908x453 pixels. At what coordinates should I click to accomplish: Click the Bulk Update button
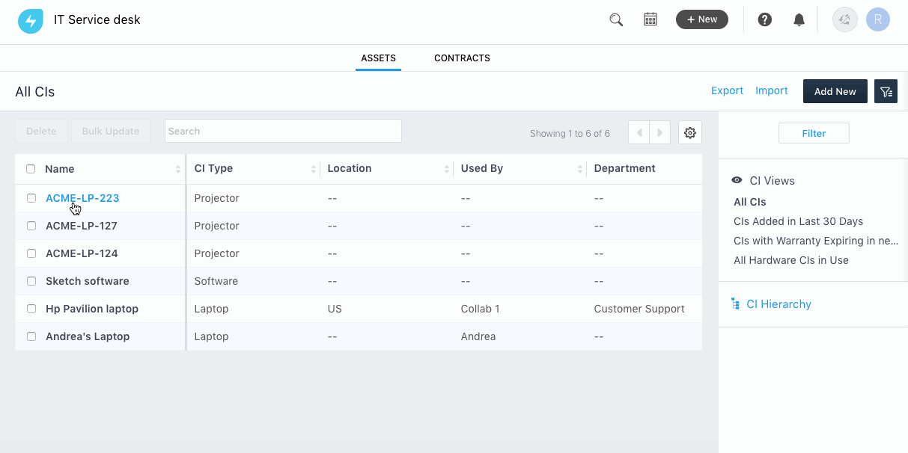click(111, 131)
